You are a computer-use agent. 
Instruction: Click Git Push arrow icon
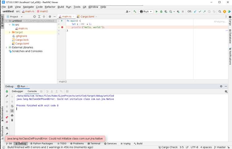(204, 11)
